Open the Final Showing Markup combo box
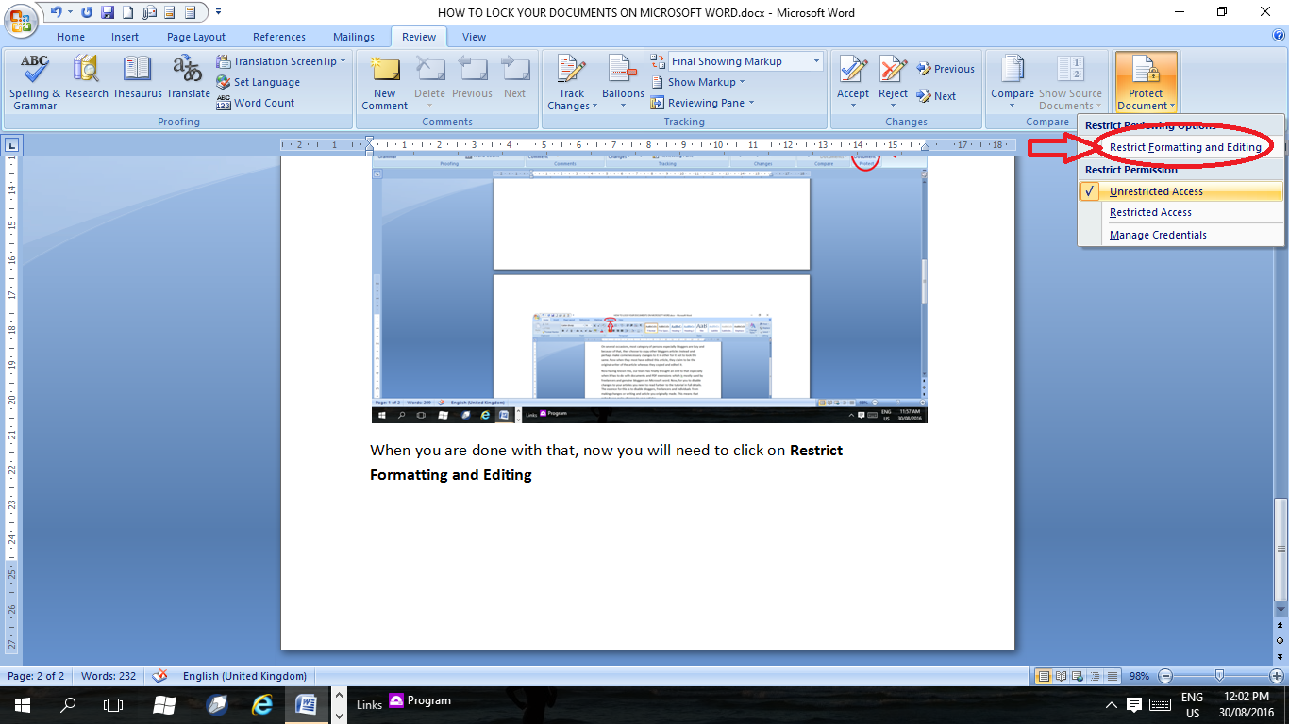This screenshot has height=724, width=1289. pyautogui.click(x=745, y=61)
